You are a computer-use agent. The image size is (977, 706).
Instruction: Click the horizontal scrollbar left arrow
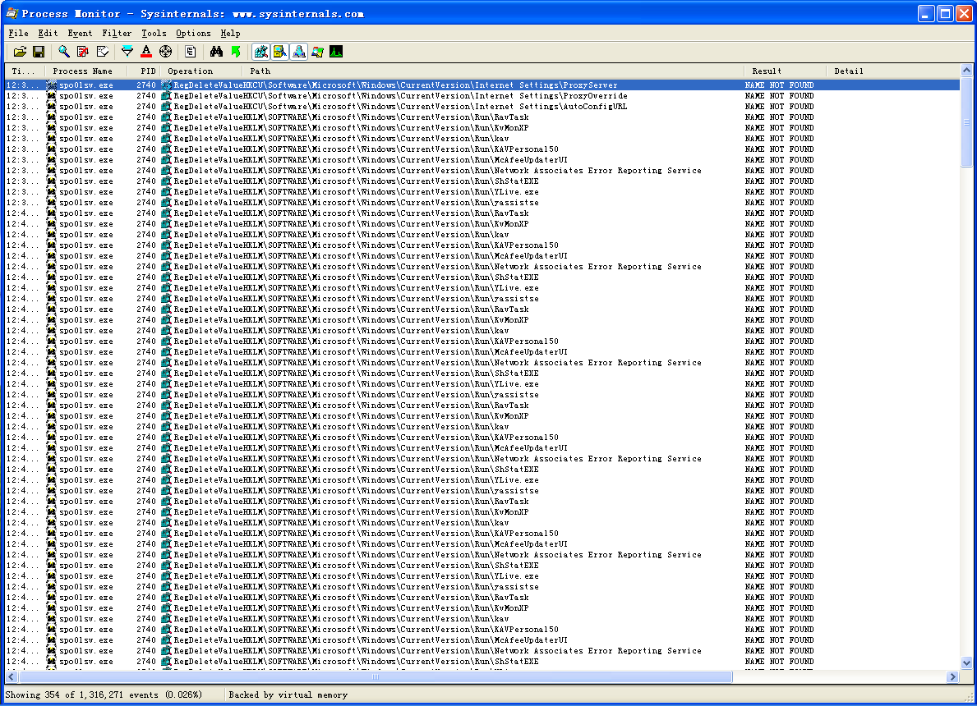coord(12,676)
